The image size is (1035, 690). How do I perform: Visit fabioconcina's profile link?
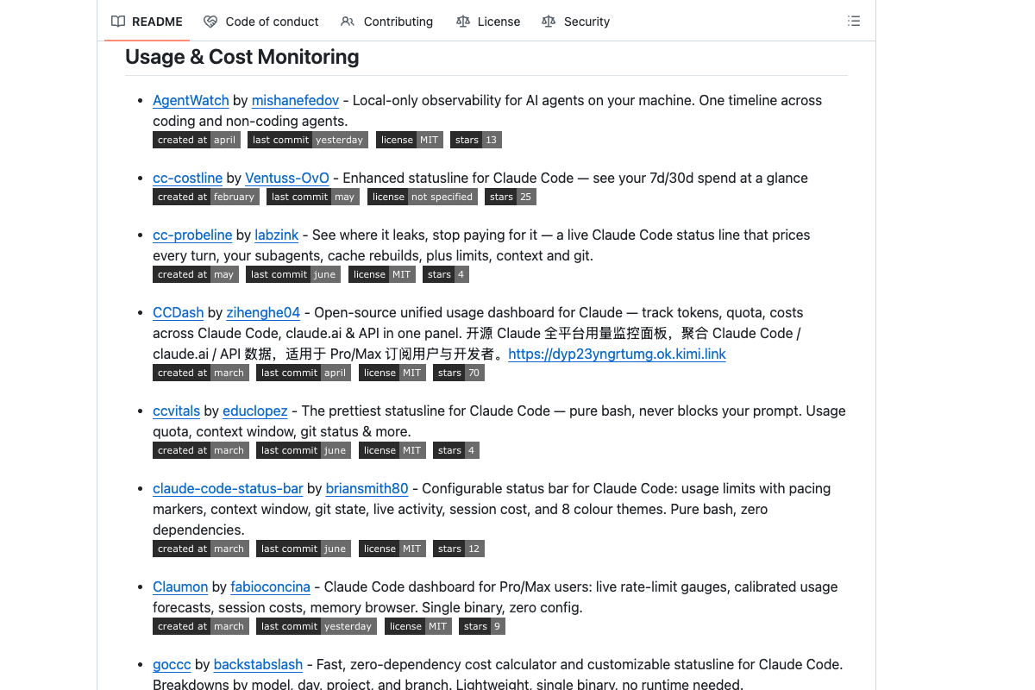[x=270, y=586]
